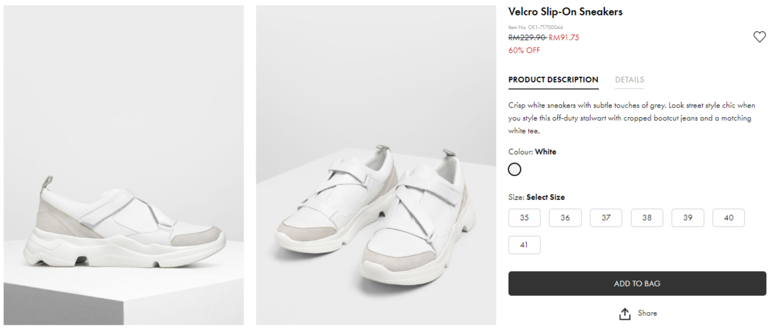The image size is (770, 332).
Task: Click the item number text
Action: pyautogui.click(x=535, y=27)
